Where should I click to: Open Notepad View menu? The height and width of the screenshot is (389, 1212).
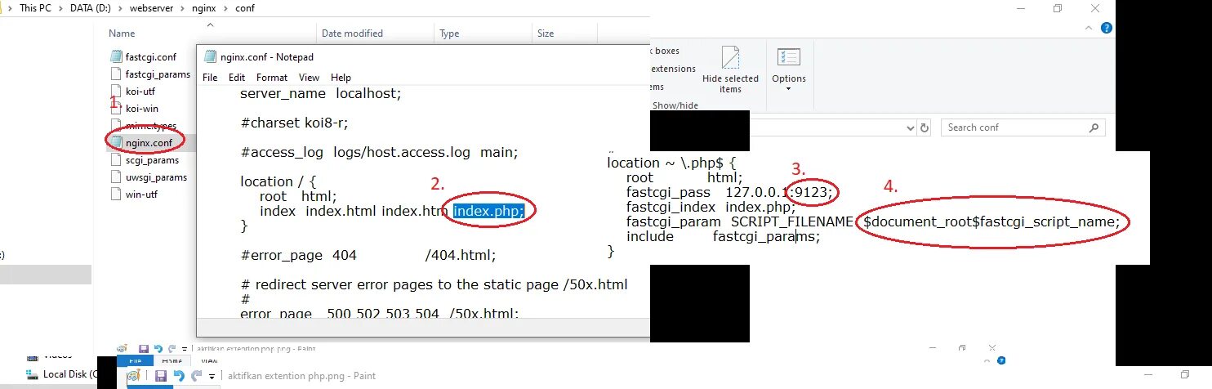click(x=309, y=78)
